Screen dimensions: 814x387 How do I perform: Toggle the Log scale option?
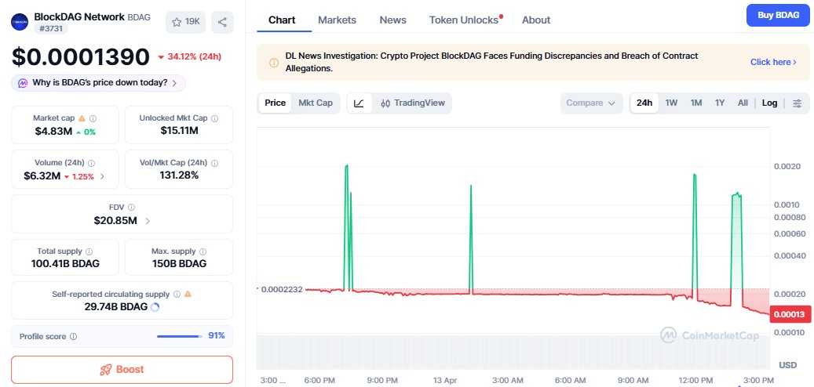coord(769,103)
